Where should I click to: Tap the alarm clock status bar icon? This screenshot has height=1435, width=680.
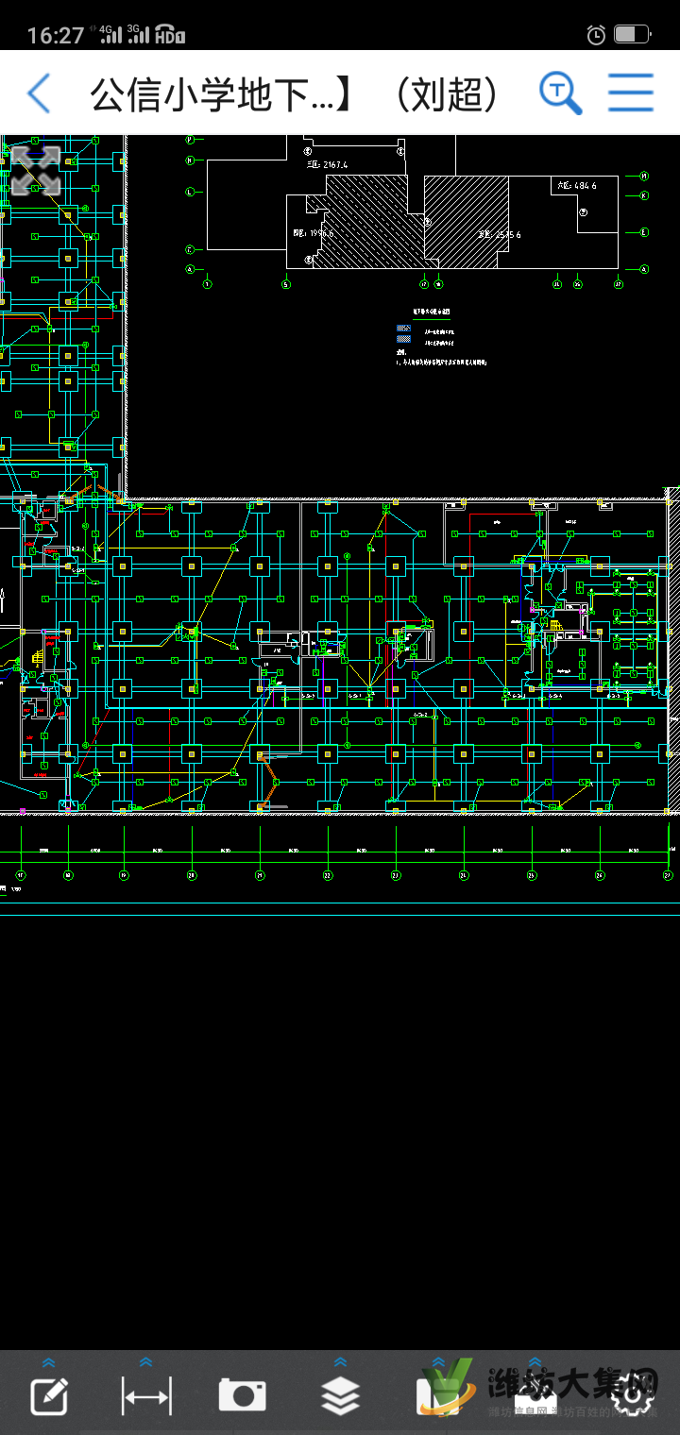[x=596, y=35]
